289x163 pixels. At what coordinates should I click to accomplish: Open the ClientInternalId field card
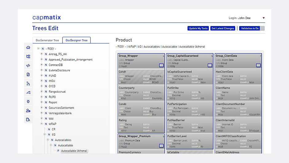click(x=238, y=125)
